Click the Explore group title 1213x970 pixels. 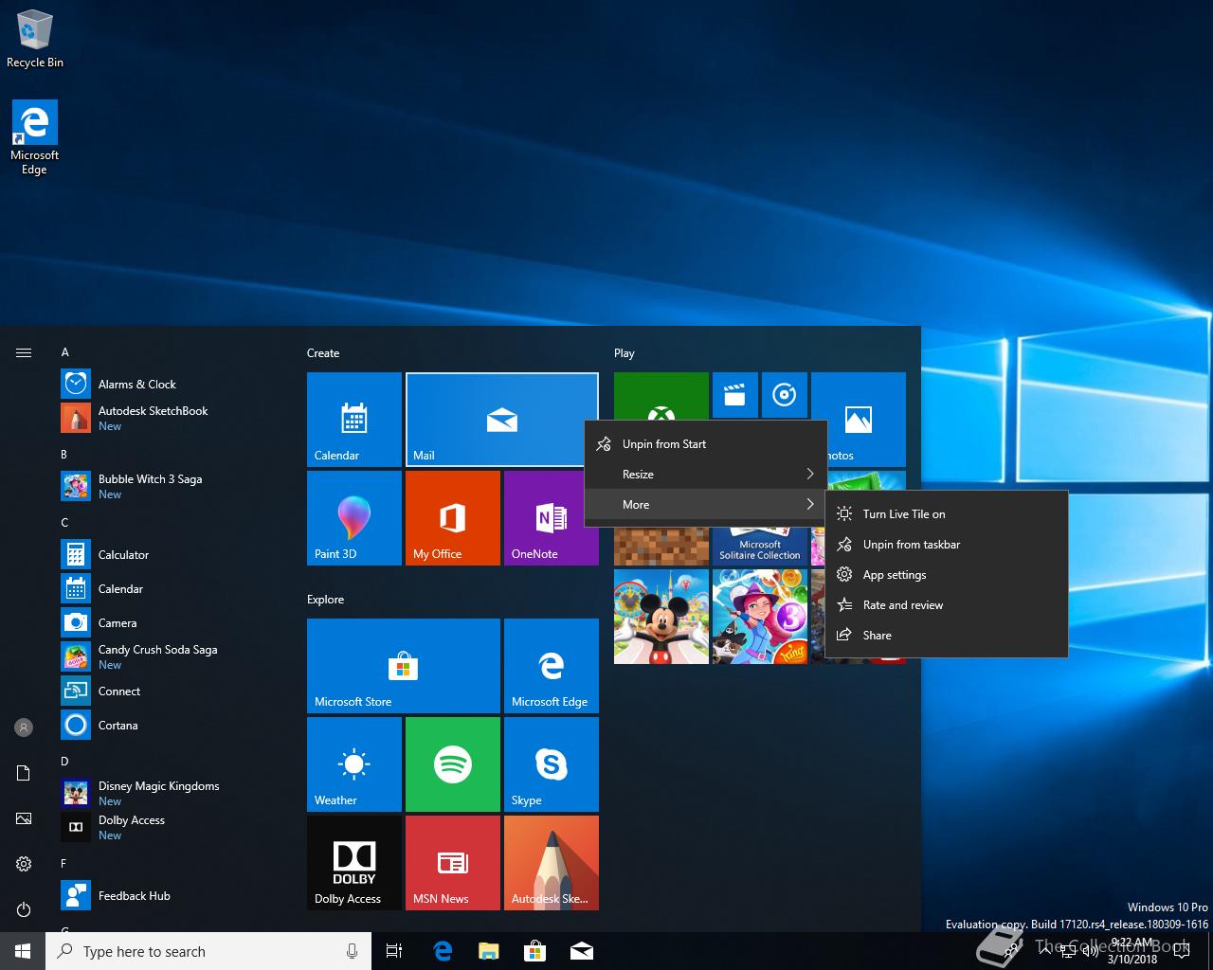click(x=325, y=600)
